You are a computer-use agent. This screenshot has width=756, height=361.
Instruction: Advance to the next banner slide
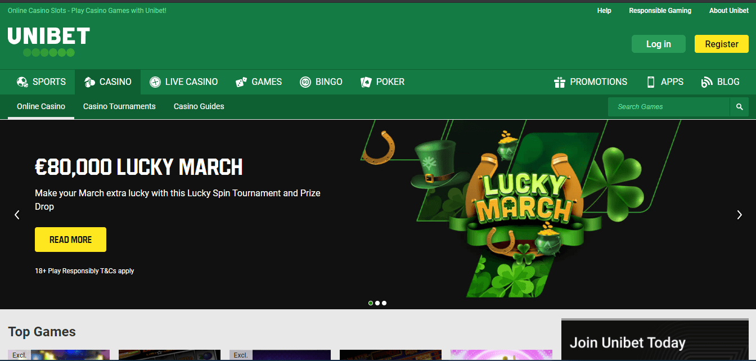coord(739,215)
